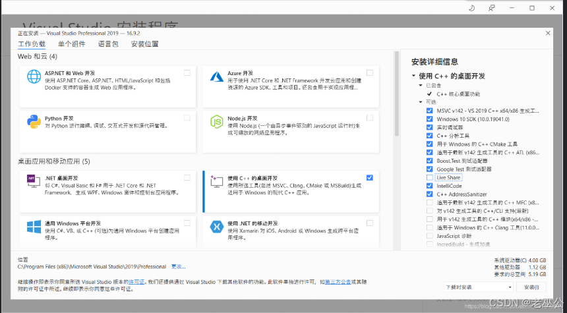Image resolution: width=567 pixels, height=313 pixels.
Task: Uncheck the v142 C++ ATL option
Action: (430, 152)
